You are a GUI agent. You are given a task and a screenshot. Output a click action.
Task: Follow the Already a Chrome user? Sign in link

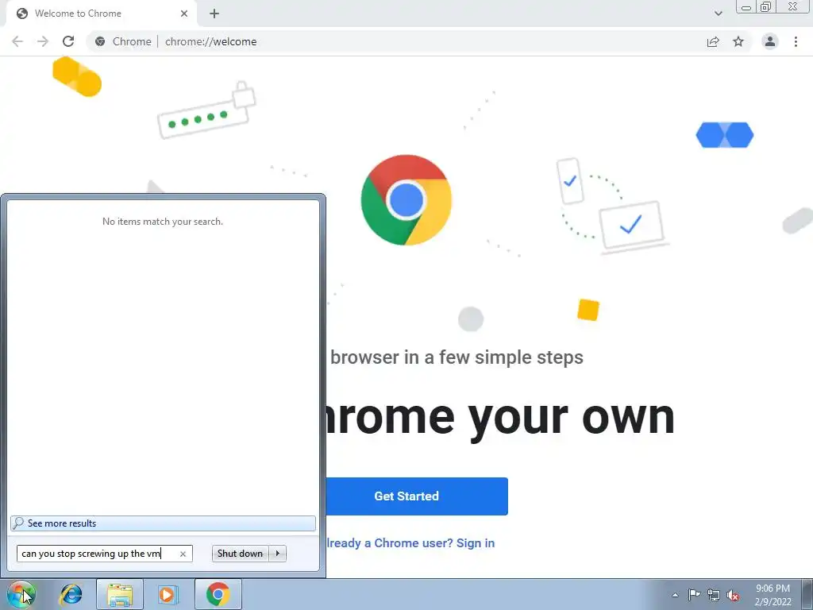tap(410, 543)
